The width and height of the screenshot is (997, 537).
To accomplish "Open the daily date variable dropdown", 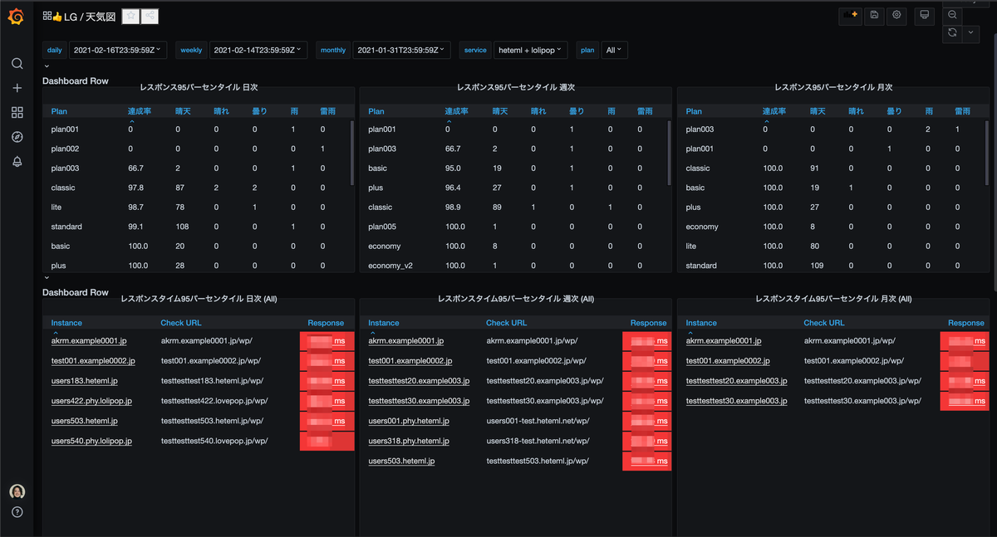I will click(119, 50).
